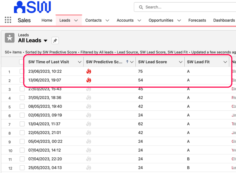Click grey flame icon in 08/05/2023 row
236x173 pixels.
89,106
